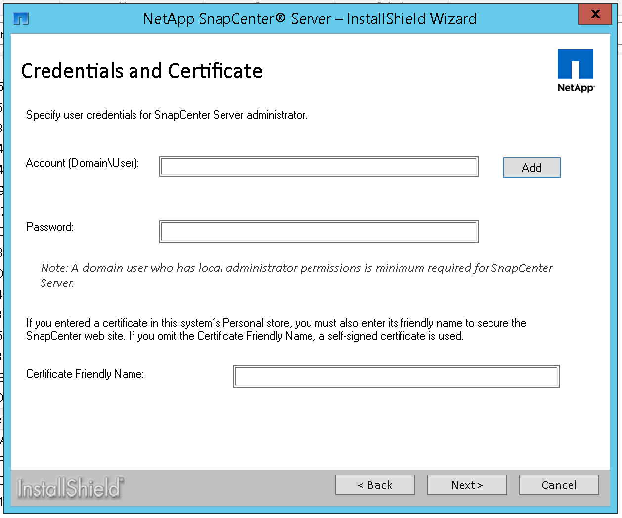Click the Password label text
Screen dimensions: 622x518
tap(50, 227)
